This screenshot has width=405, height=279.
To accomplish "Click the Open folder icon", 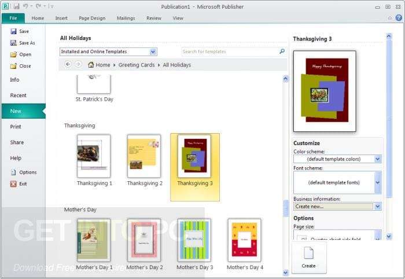I will click(x=13, y=54).
